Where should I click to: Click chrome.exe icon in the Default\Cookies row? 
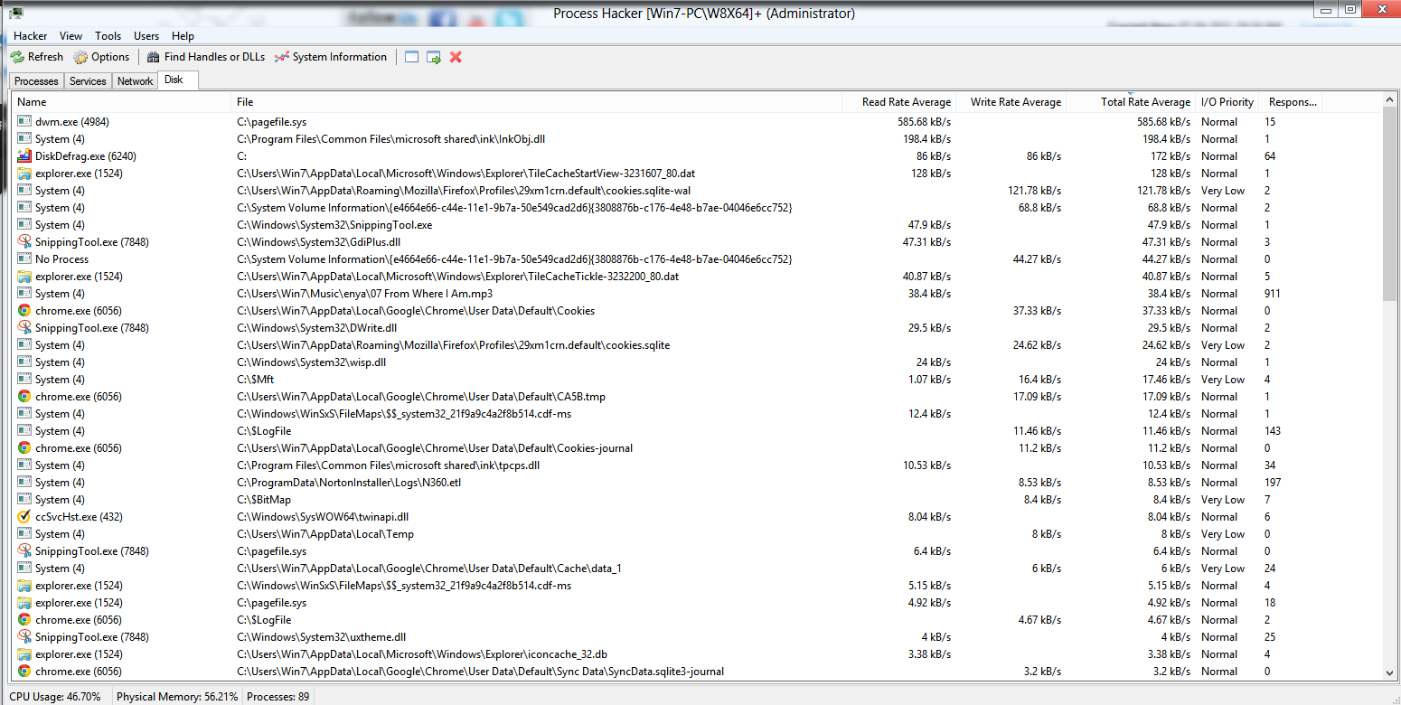pos(24,311)
